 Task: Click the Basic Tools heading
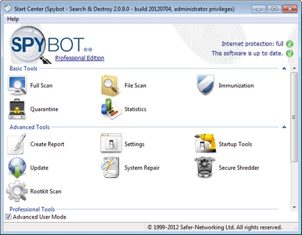coord(23,68)
